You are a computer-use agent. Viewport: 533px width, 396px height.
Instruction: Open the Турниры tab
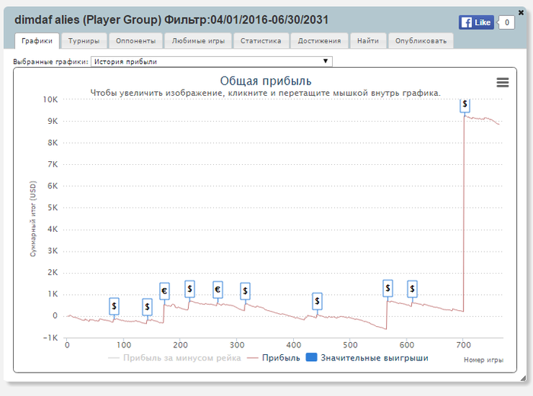pyautogui.click(x=84, y=41)
